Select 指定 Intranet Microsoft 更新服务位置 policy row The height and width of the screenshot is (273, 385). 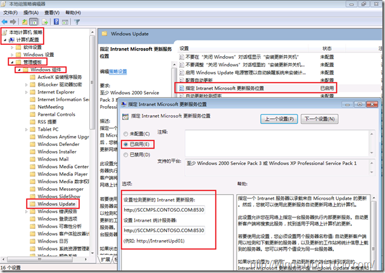256,88
